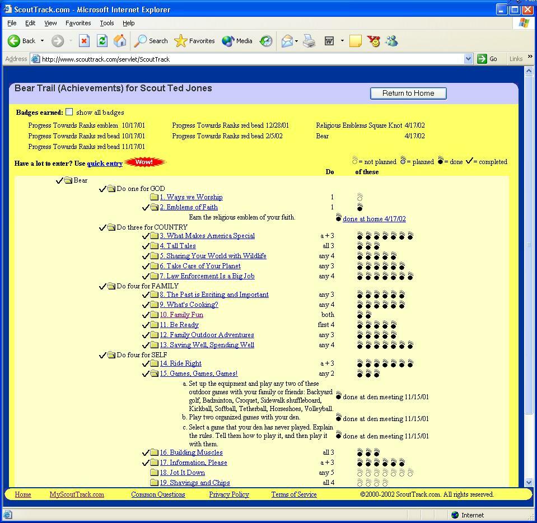The width and height of the screenshot is (537, 523).
Task: Open the History clock icon
Action: point(266,41)
